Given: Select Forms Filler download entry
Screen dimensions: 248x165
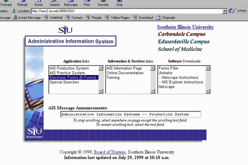Looking at the screenshot, I should pos(169,68).
